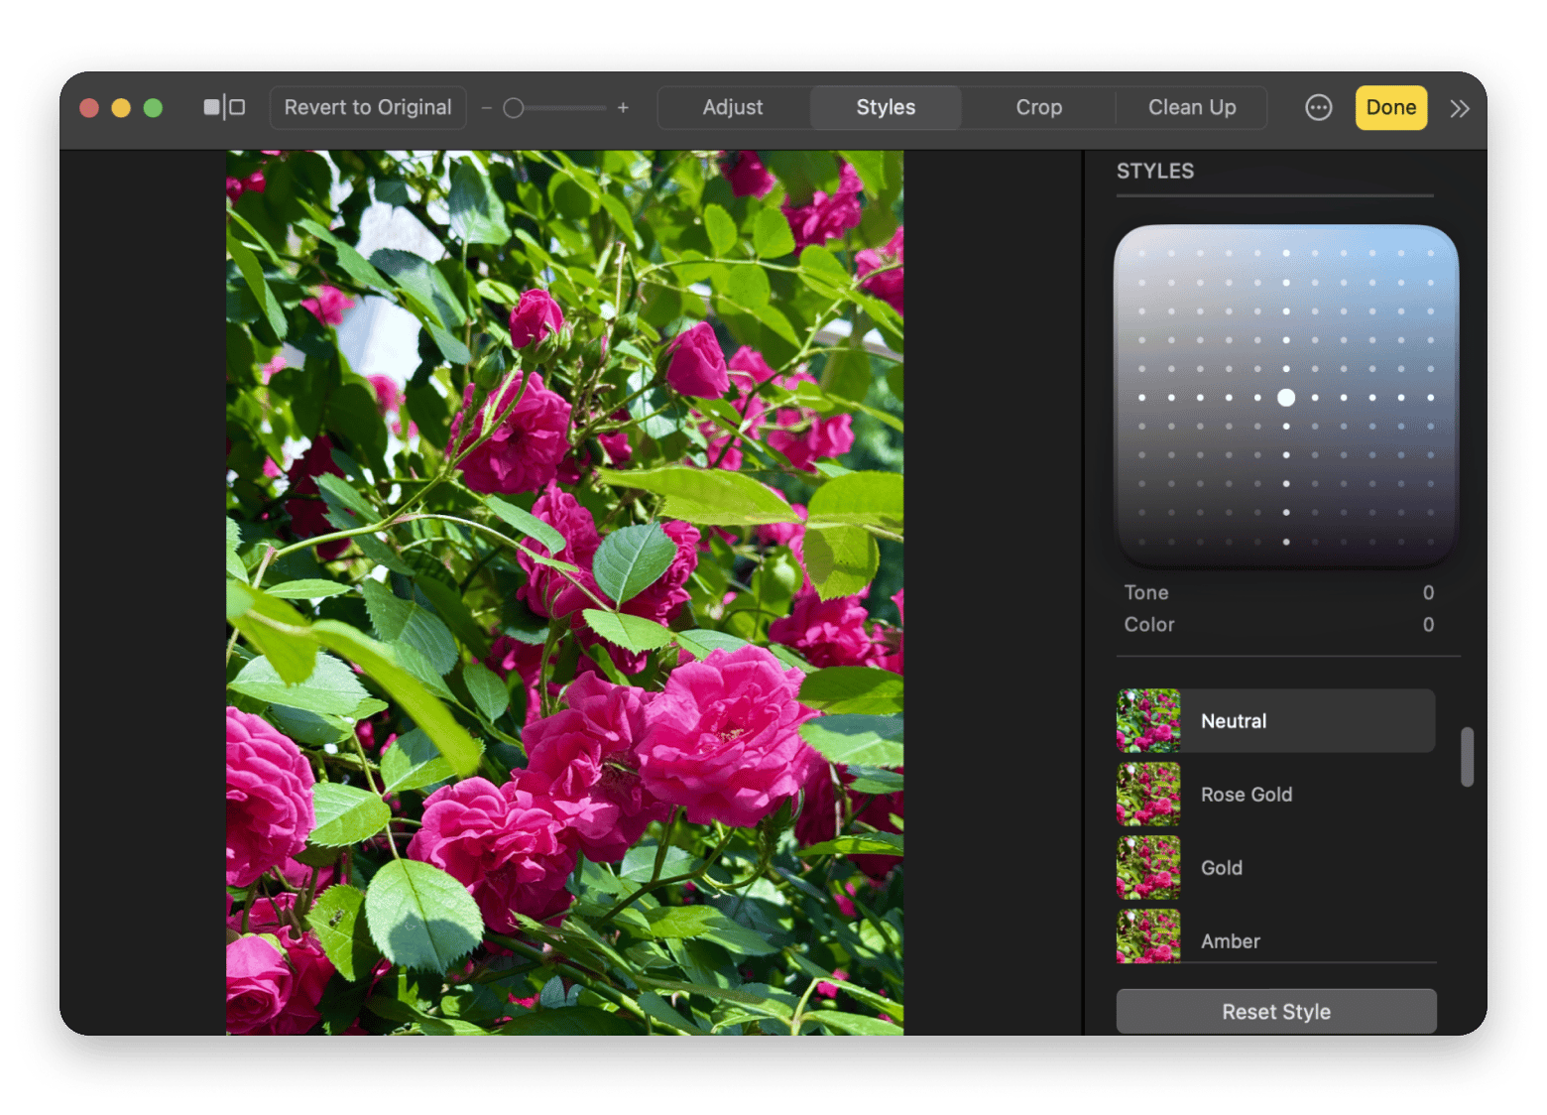The width and height of the screenshot is (1547, 1115).
Task: Select the Neutral style thumbnail icon
Action: [1147, 721]
